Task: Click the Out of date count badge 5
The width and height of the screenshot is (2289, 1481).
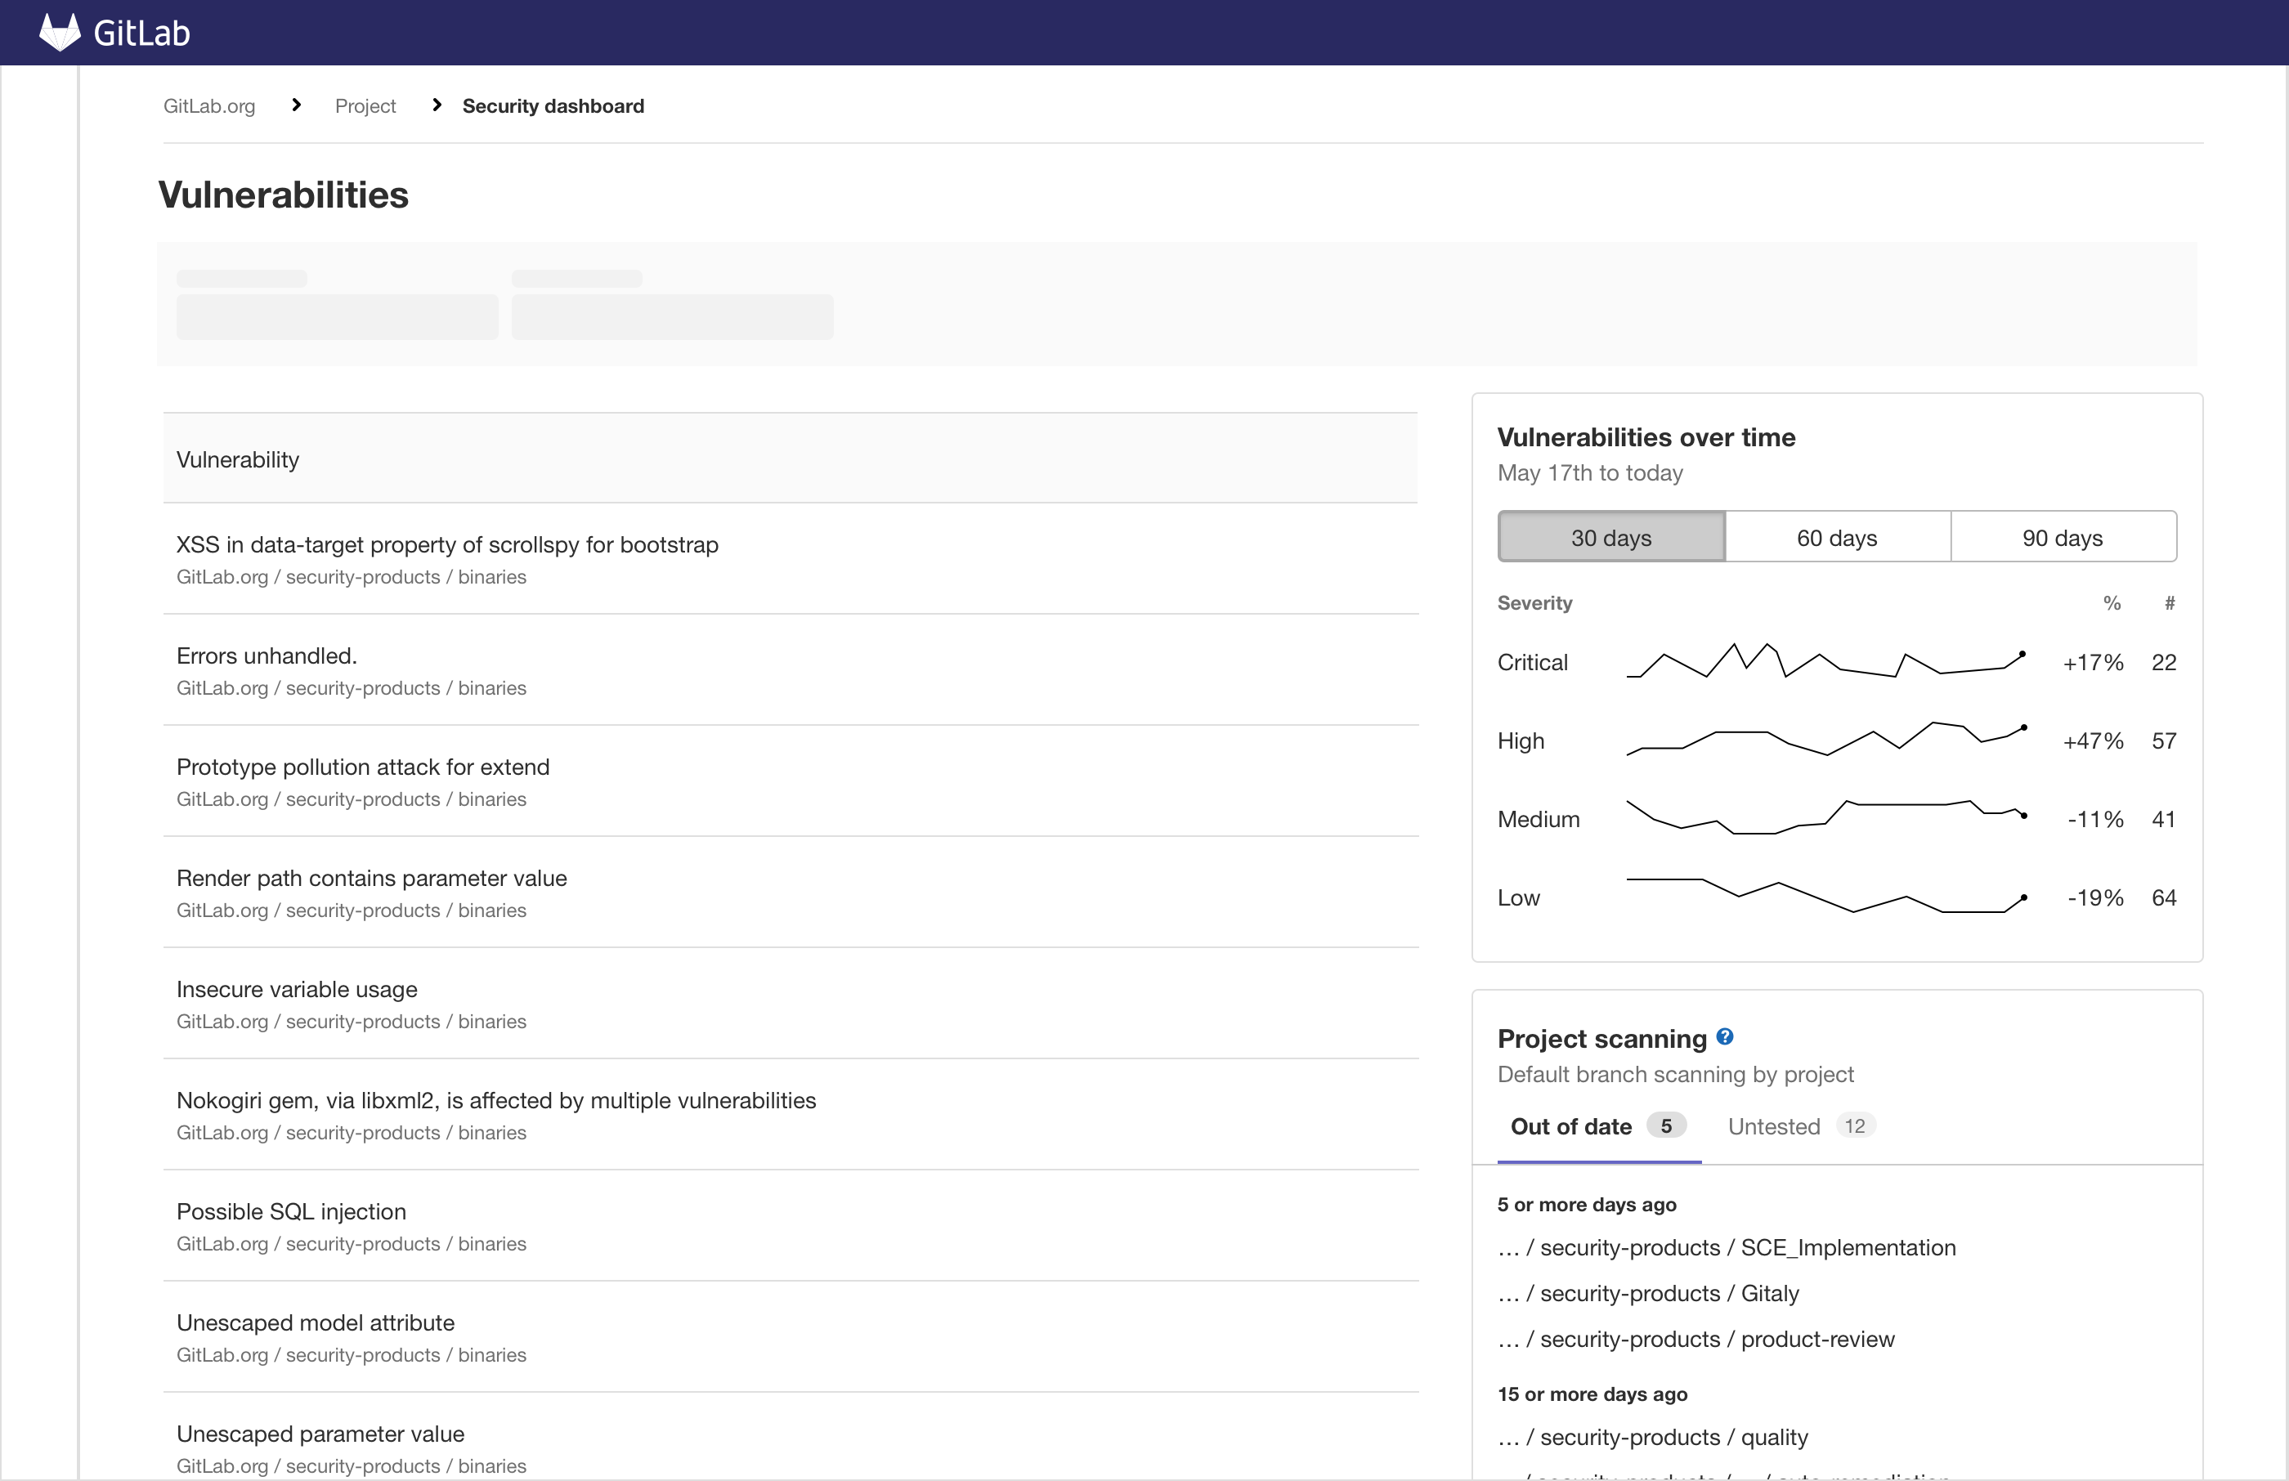Action: [x=1667, y=1125]
